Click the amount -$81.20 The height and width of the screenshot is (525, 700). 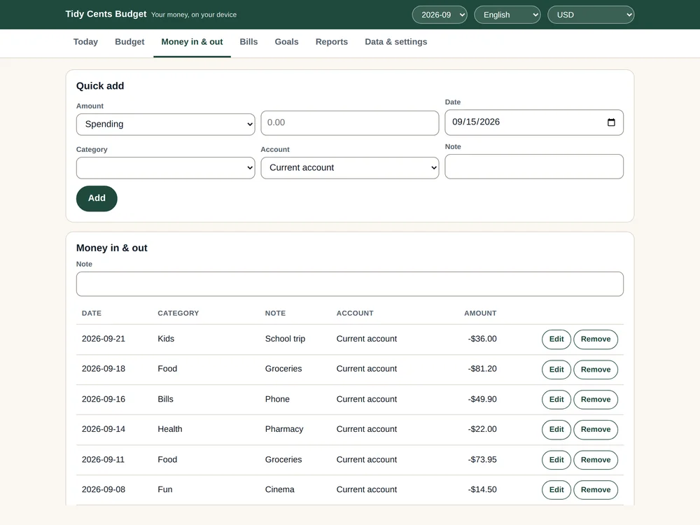pyautogui.click(x=482, y=369)
